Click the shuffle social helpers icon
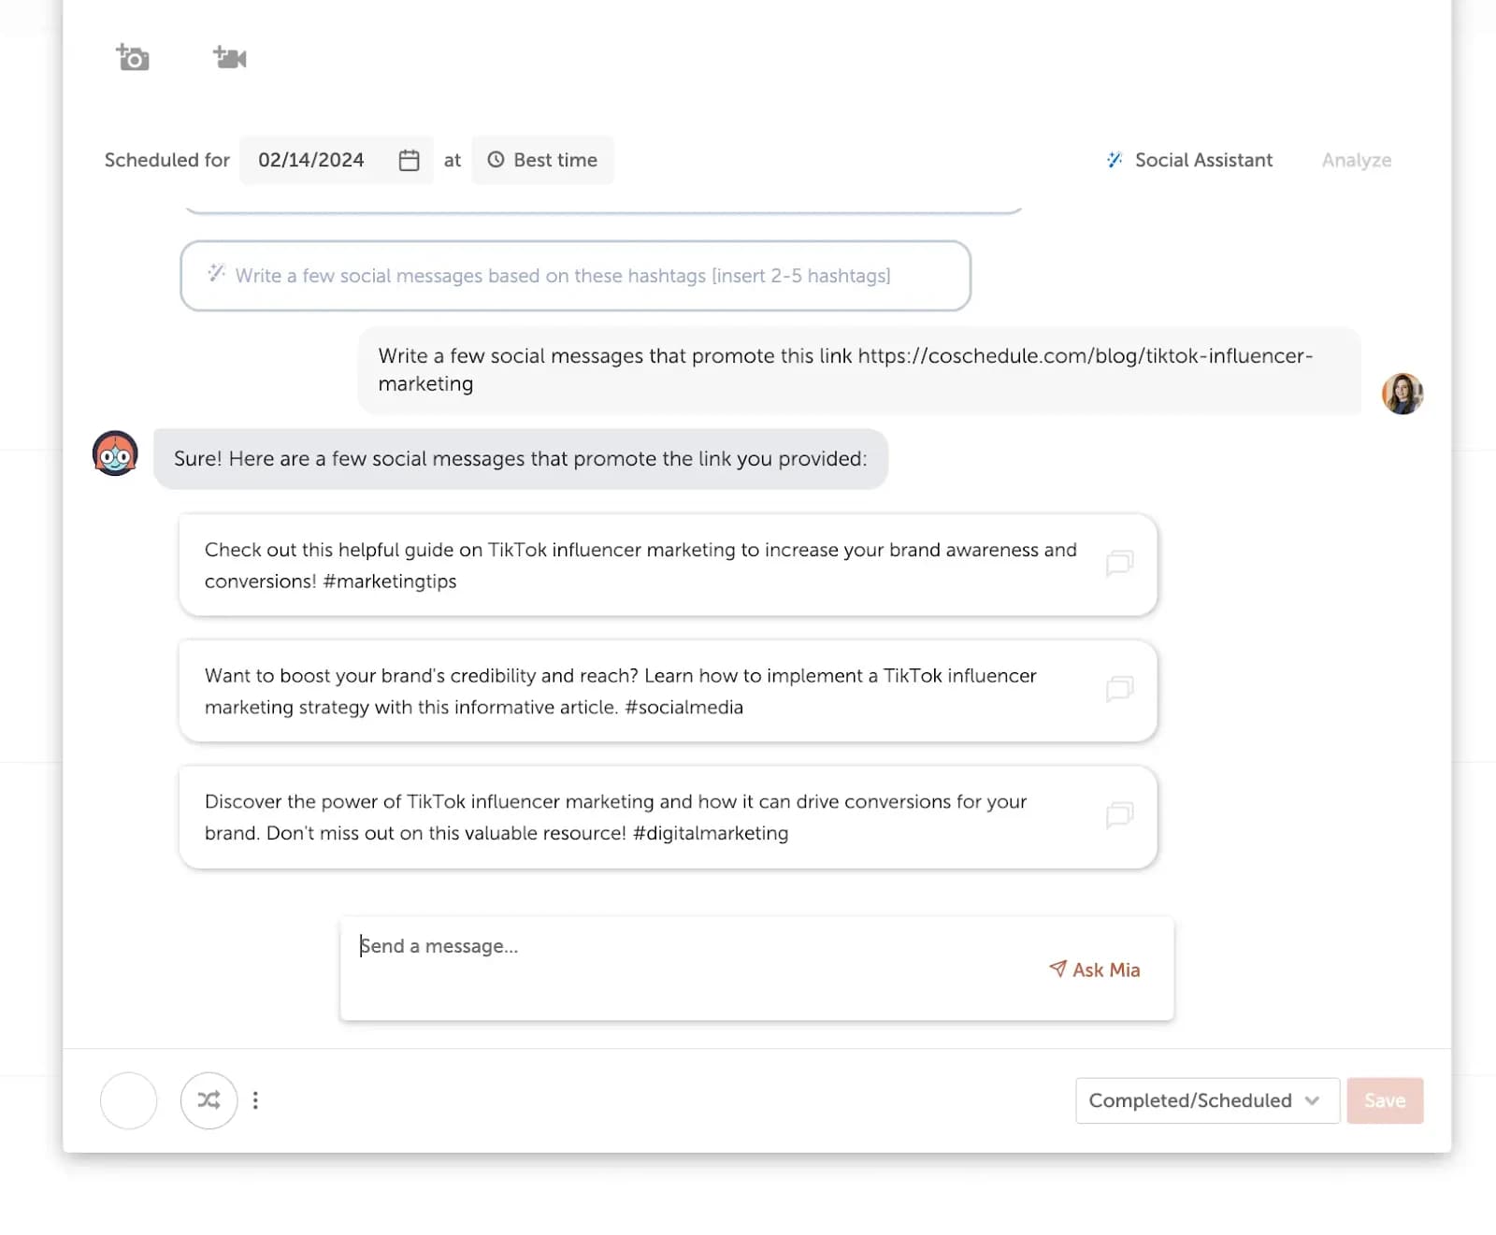 point(209,1100)
